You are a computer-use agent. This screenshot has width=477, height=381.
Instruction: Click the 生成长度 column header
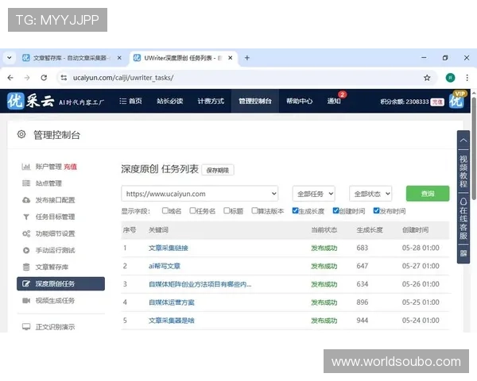point(370,230)
